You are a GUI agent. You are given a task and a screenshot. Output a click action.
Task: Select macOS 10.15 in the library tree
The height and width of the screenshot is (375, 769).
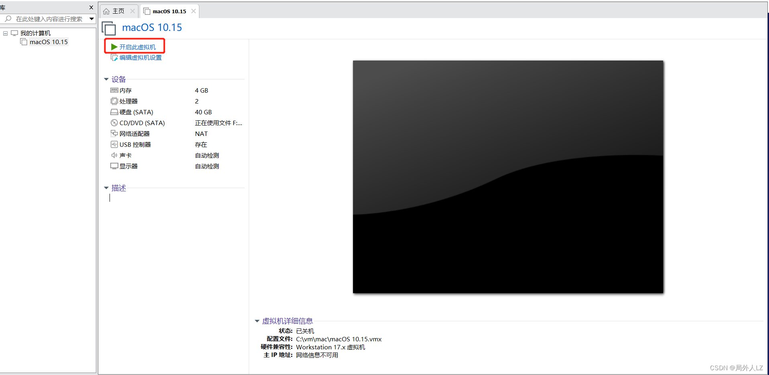[x=49, y=42]
